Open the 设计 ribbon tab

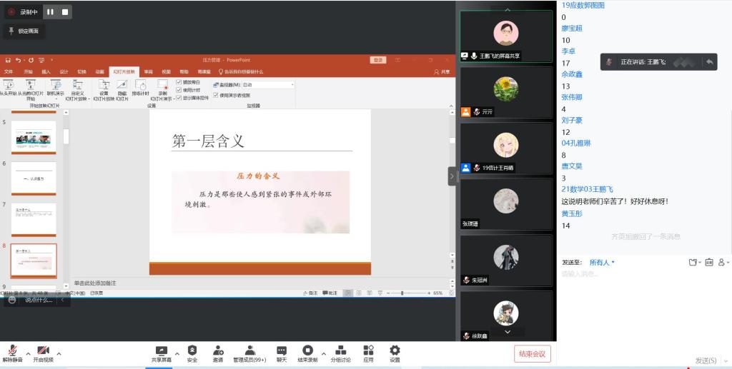[64, 71]
